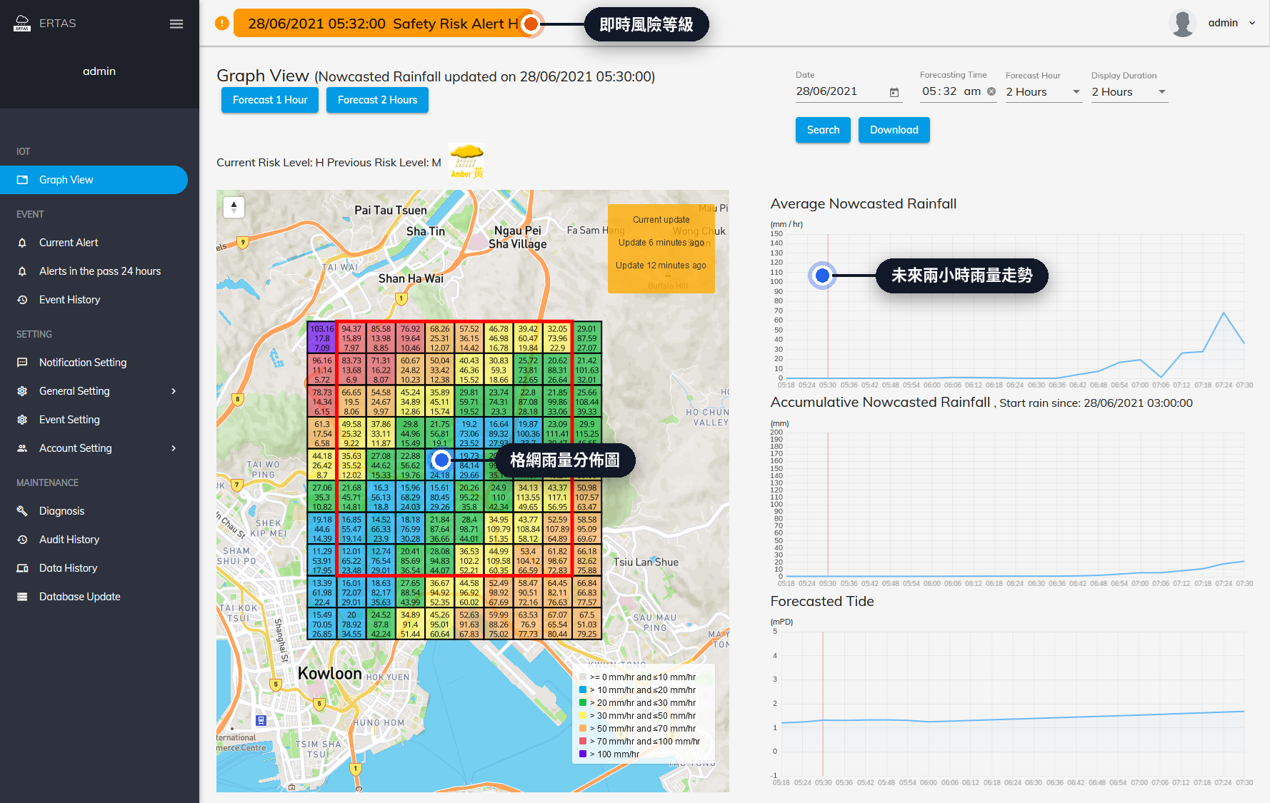Click the 'Current Risk Level: H' text

pyautogui.click(x=270, y=163)
